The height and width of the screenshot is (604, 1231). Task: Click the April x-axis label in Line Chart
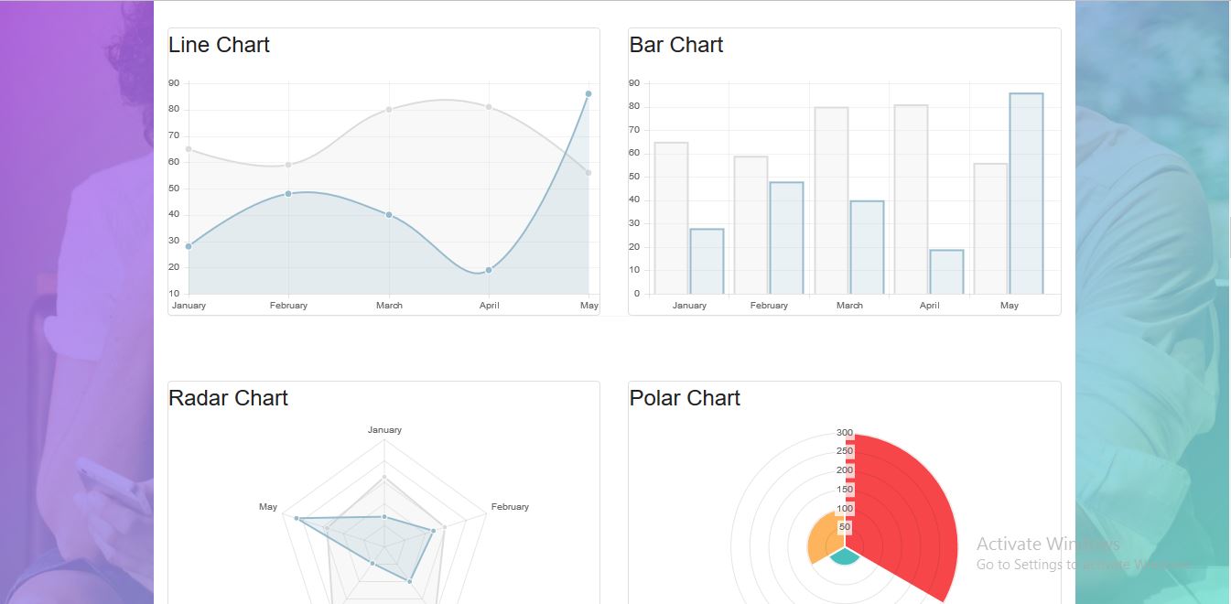(489, 306)
